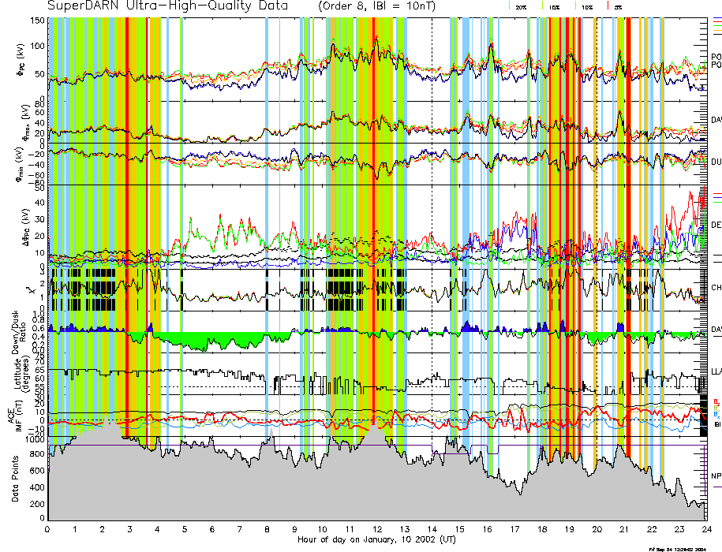This screenshot has width=722, height=552.
Task: Click the blue Bx legend label
Action: 716,415
